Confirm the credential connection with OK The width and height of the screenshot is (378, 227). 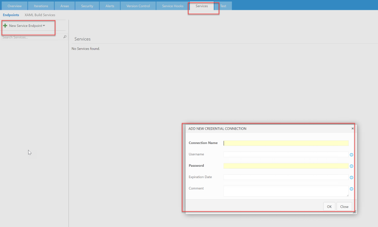coord(329,206)
